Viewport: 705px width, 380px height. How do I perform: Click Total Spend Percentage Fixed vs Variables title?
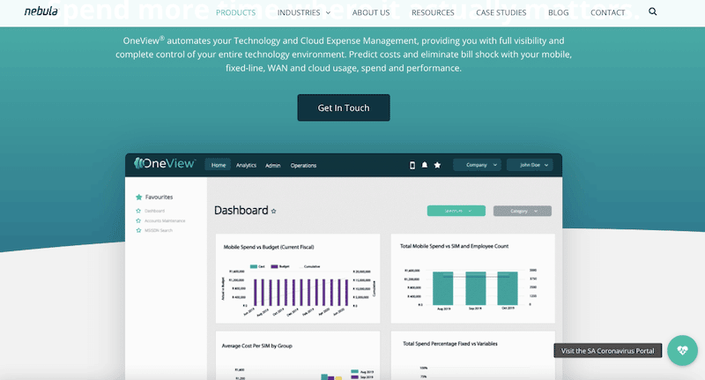tap(449, 344)
